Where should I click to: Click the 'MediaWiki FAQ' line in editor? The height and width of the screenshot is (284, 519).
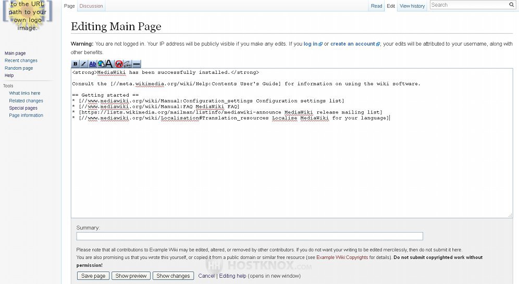[x=216, y=106]
